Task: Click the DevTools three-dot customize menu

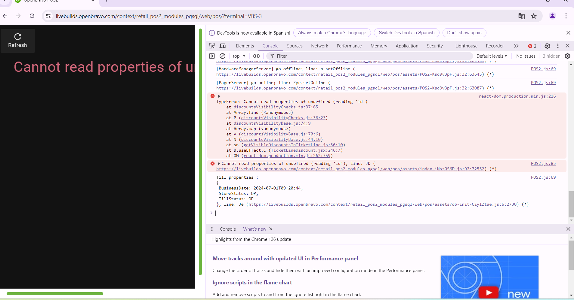Action: pos(558,46)
